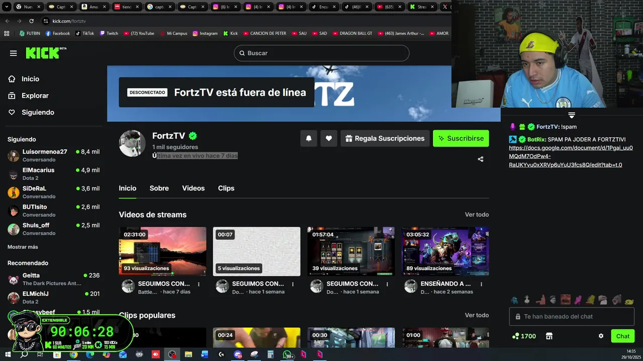
Task: Open options for the 03:05:32 stream video
Action: coord(481,284)
